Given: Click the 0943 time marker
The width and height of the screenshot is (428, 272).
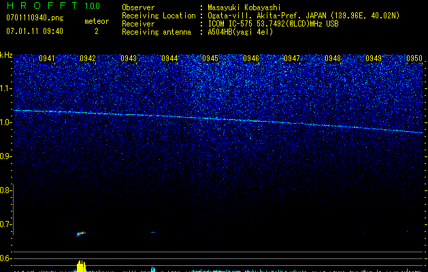Looking at the screenshot, I should [129, 58].
